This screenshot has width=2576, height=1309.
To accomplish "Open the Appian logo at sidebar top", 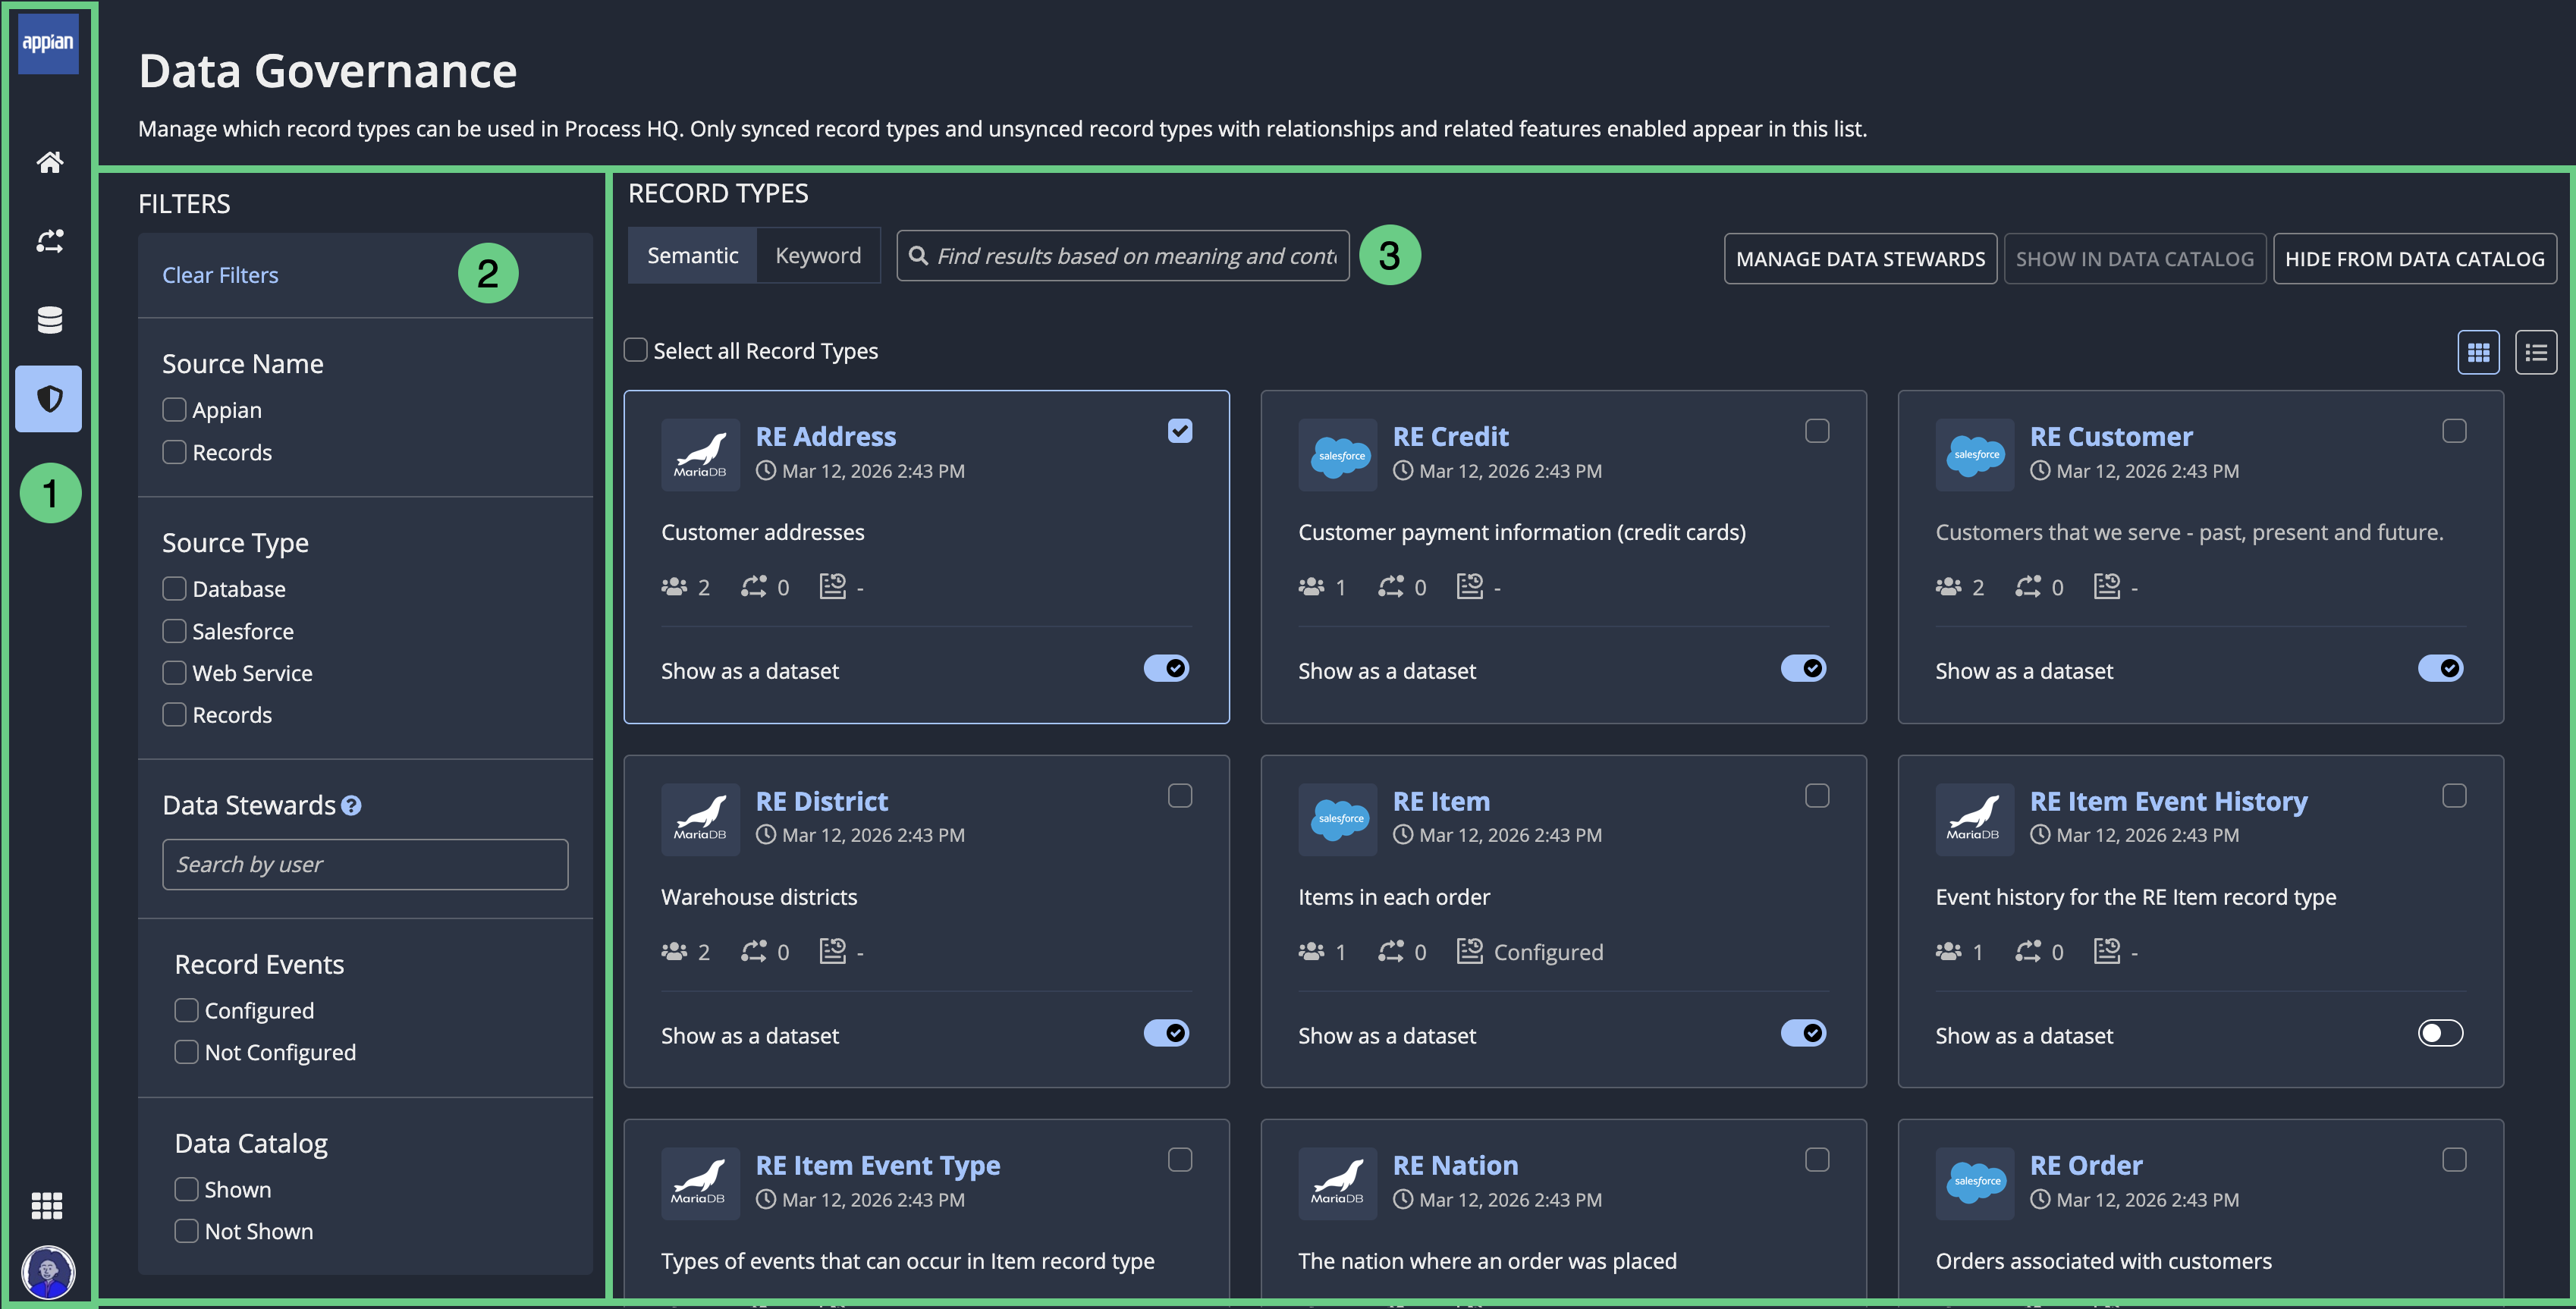I will point(48,43).
